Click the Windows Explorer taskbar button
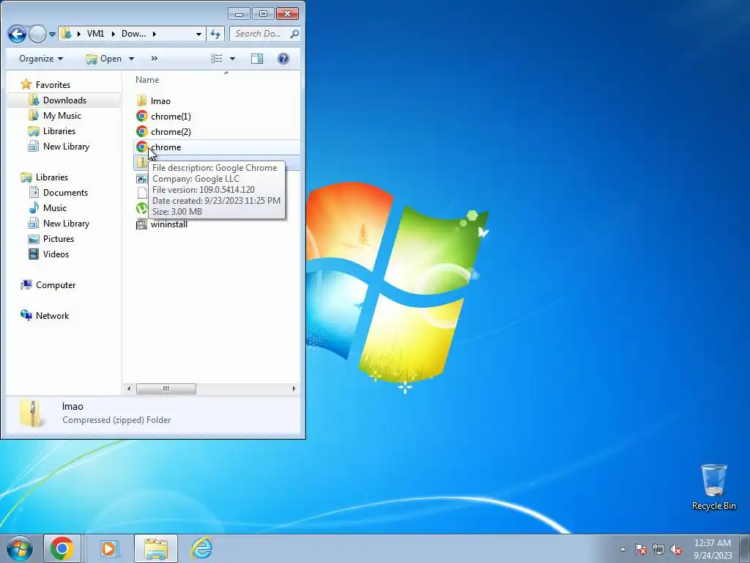This screenshot has height=563, width=750. [156, 548]
